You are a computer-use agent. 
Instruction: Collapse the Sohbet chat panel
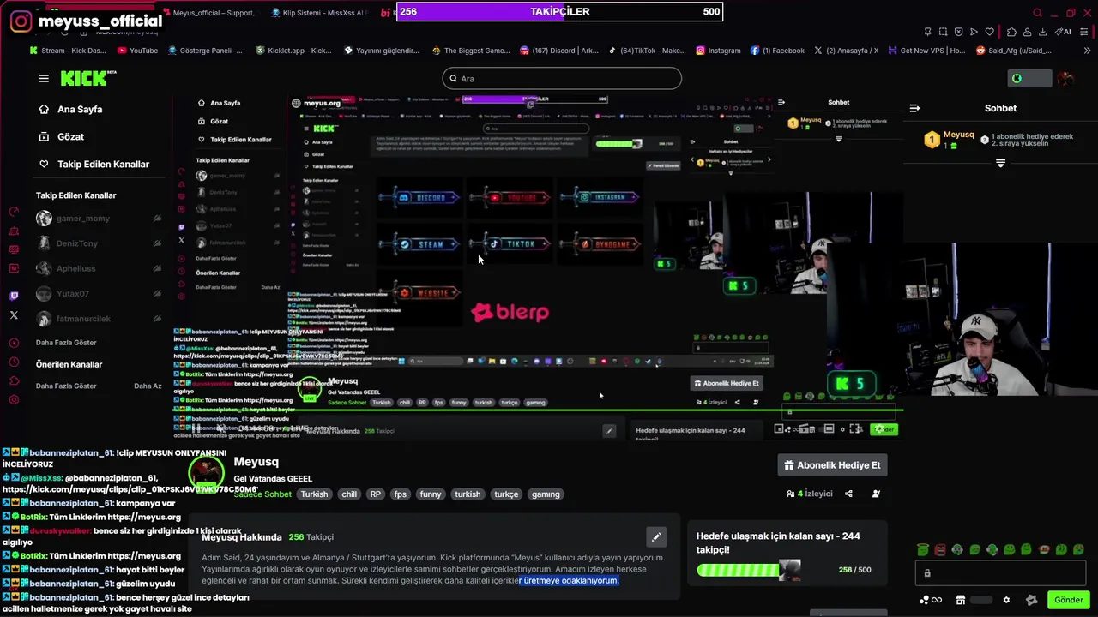pos(914,108)
